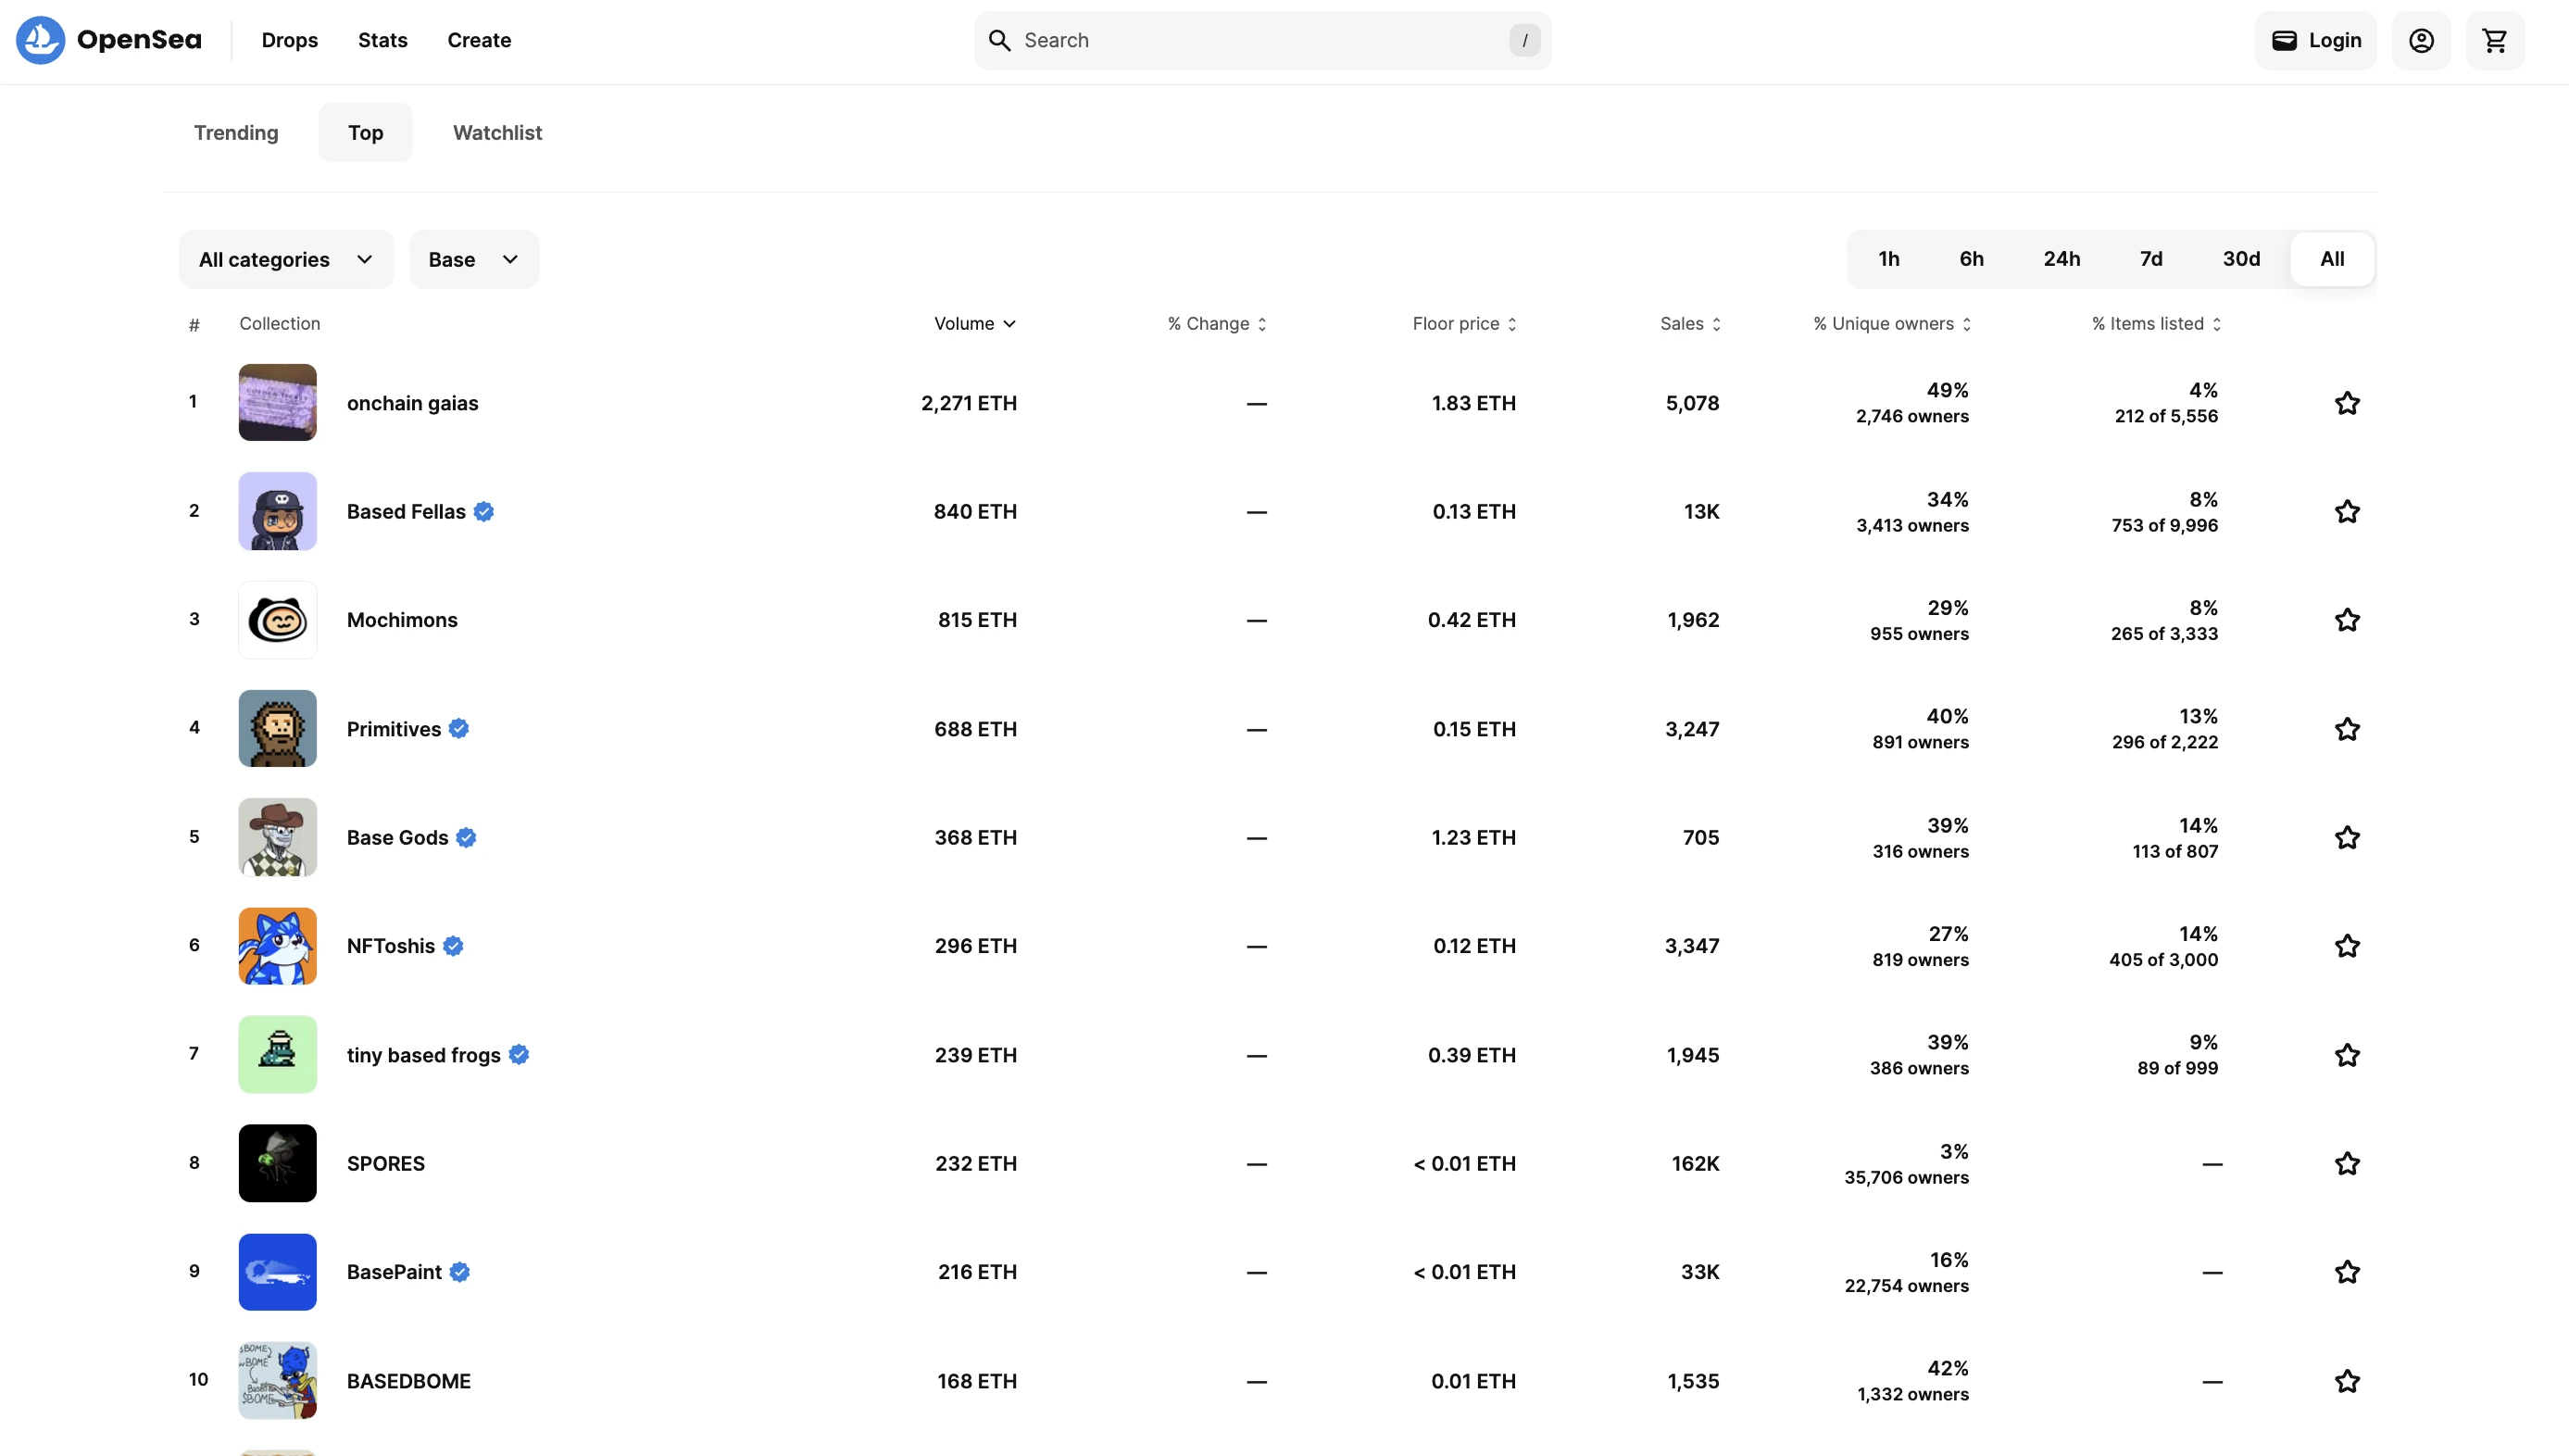The width and height of the screenshot is (2569, 1456).
Task: Click Based Fellas verified badge
Action: 483,512
